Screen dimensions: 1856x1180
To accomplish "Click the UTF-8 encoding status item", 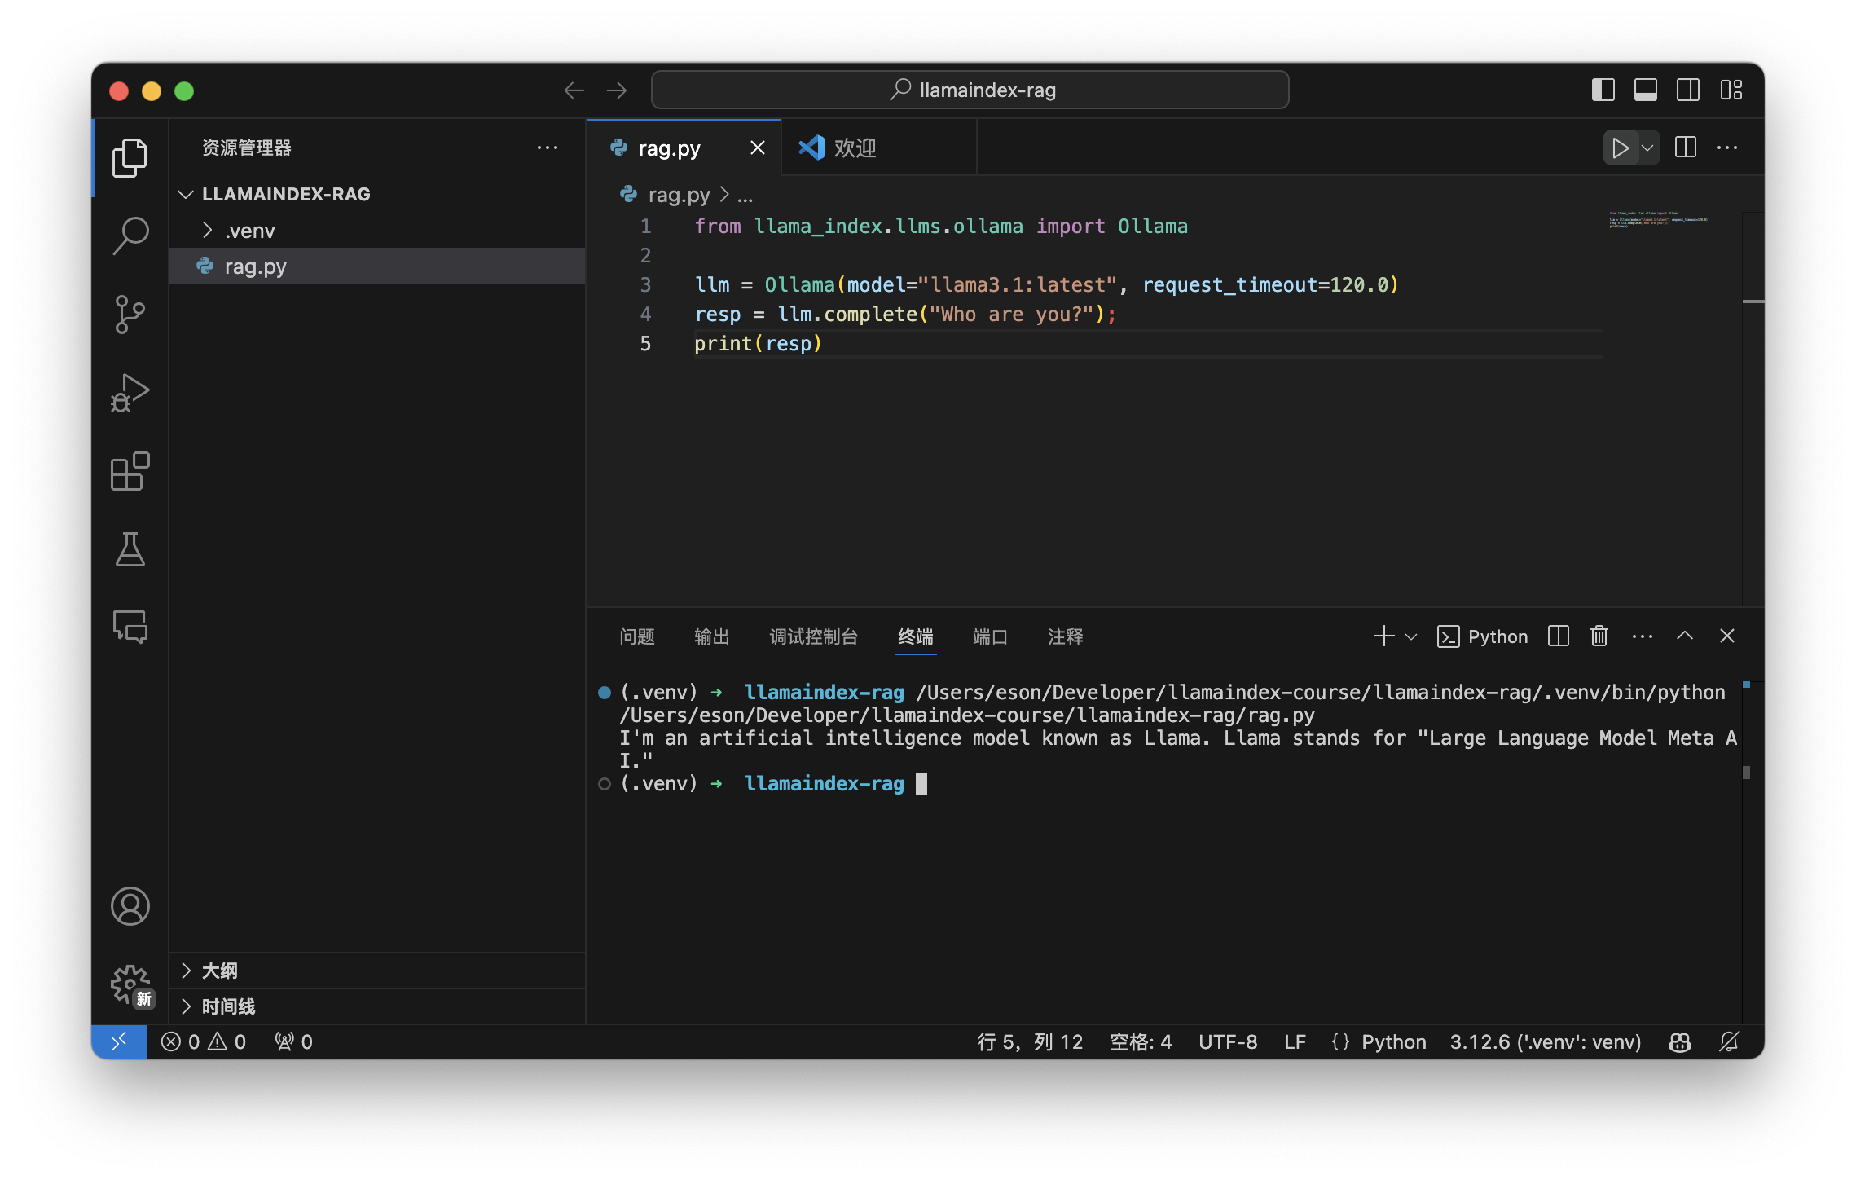I will (x=1227, y=1042).
